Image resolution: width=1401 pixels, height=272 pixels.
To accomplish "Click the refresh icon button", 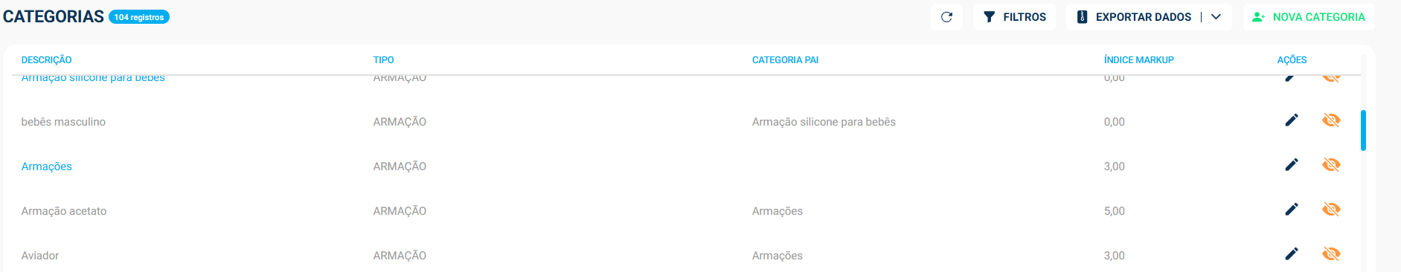I will point(946,17).
